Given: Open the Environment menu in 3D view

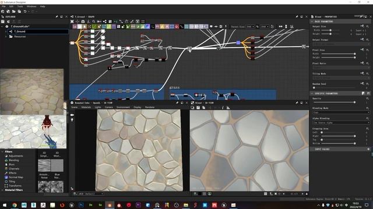Looking at the screenshot, I should pyautogui.click(x=123, y=107).
